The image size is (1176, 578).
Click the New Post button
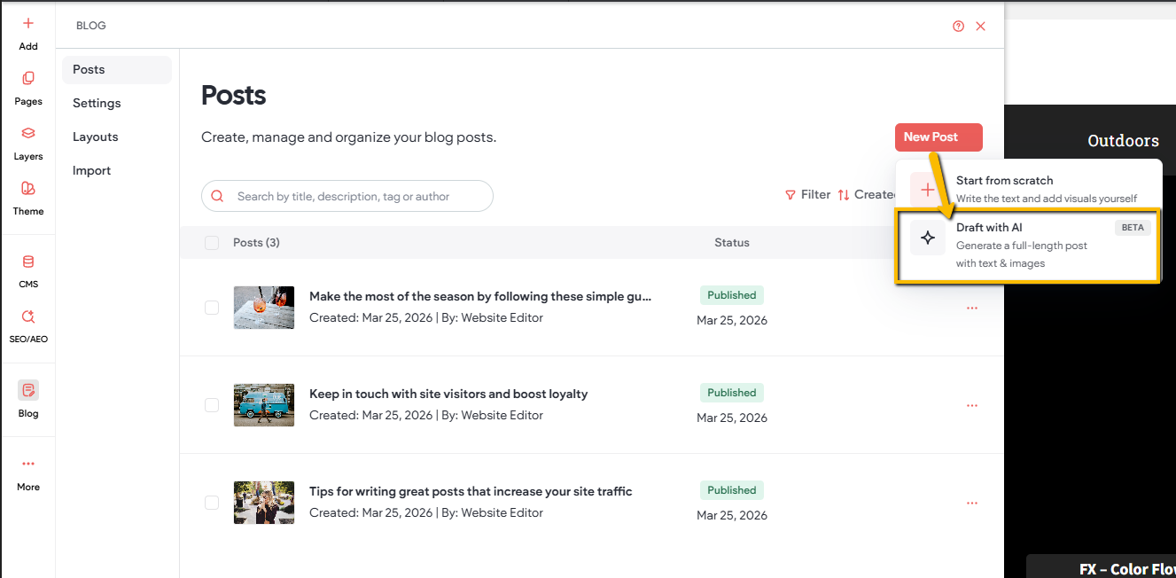[x=938, y=137]
